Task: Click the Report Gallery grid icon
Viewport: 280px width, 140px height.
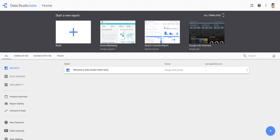Action: pyautogui.click(x=6, y=104)
